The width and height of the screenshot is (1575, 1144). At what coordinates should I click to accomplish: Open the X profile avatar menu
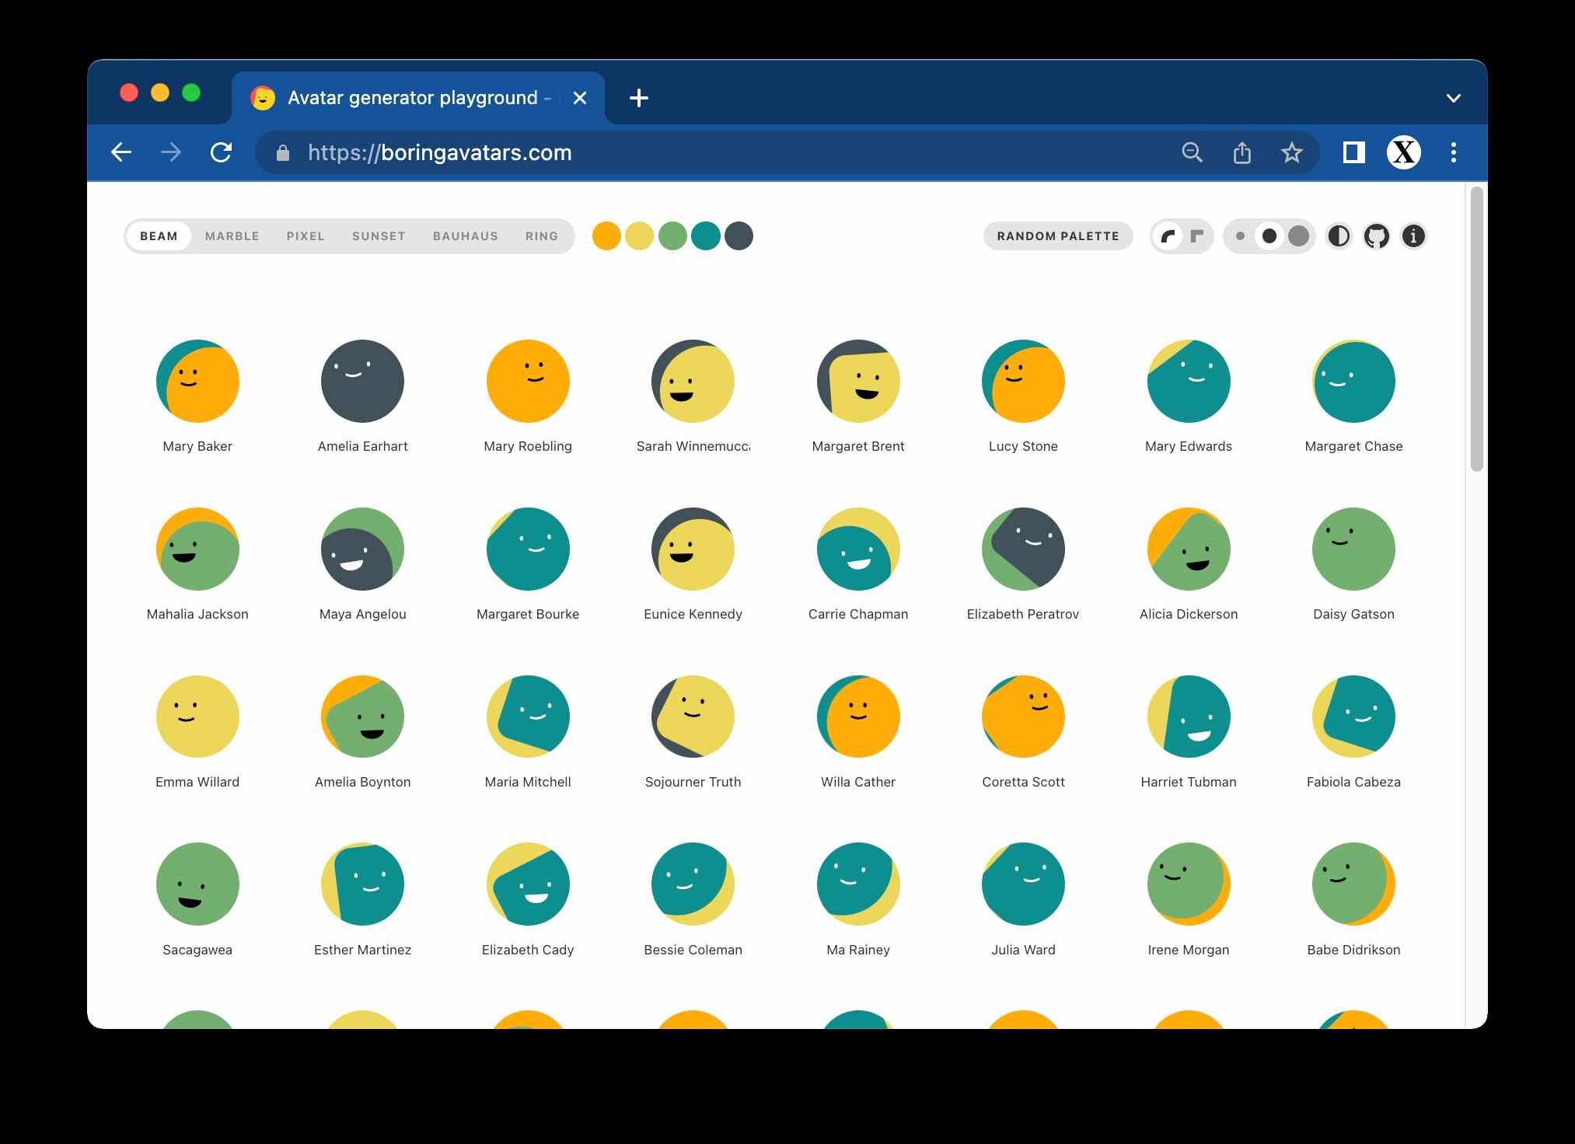[x=1403, y=153]
